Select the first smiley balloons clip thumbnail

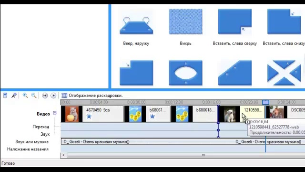[x=135, y=114]
